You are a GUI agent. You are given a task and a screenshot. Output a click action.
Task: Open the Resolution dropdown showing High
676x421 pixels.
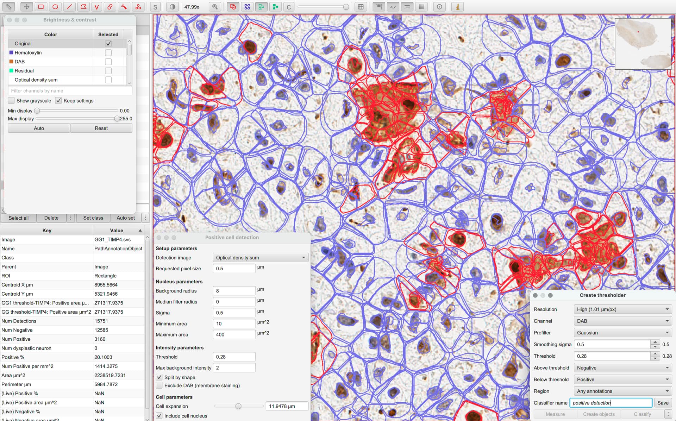tap(622, 309)
